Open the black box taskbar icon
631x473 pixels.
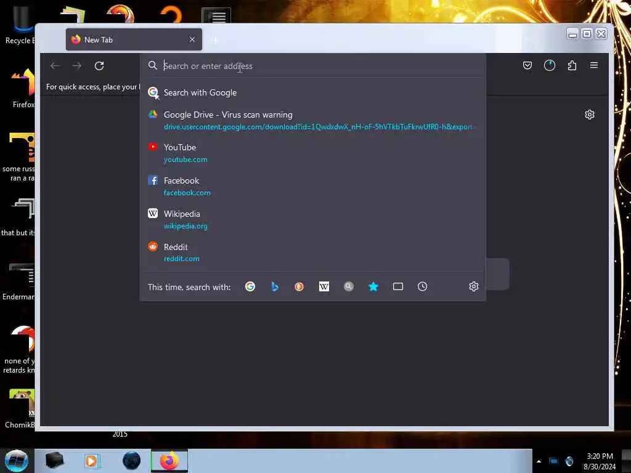(54, 461)
